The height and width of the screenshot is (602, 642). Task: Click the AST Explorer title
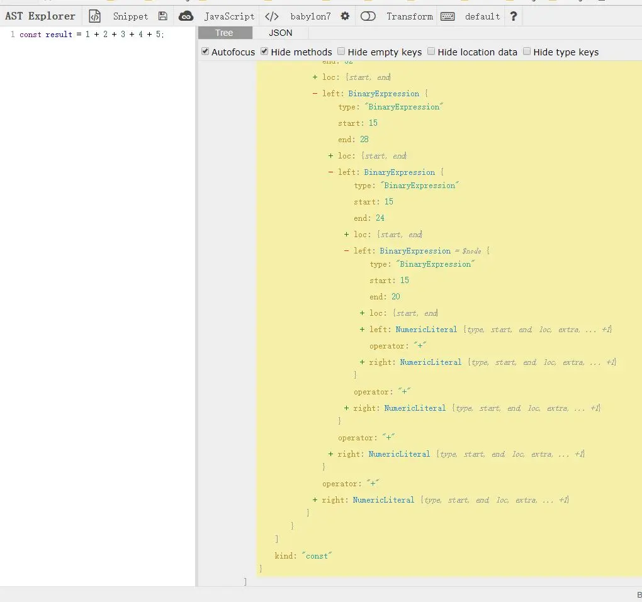pyautogui.click(x=40, y=16)
